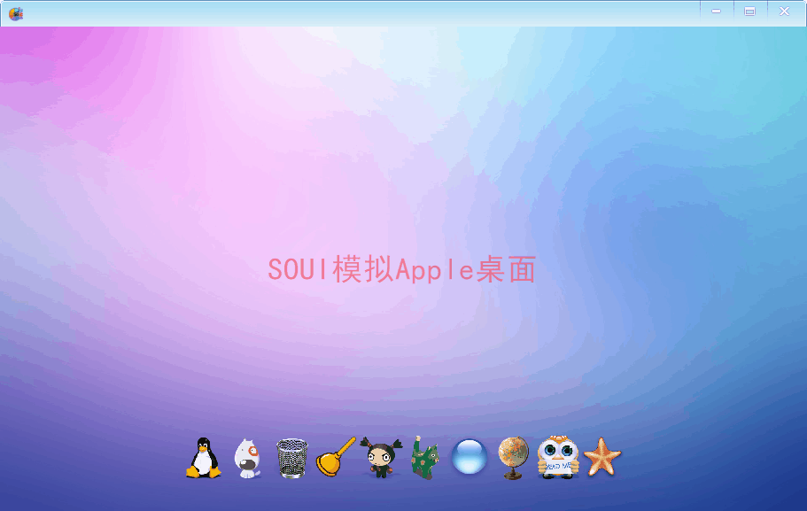The image size is (807, 511).
Task: Click the white dog dock icon
Action: (x=247, y=458)
